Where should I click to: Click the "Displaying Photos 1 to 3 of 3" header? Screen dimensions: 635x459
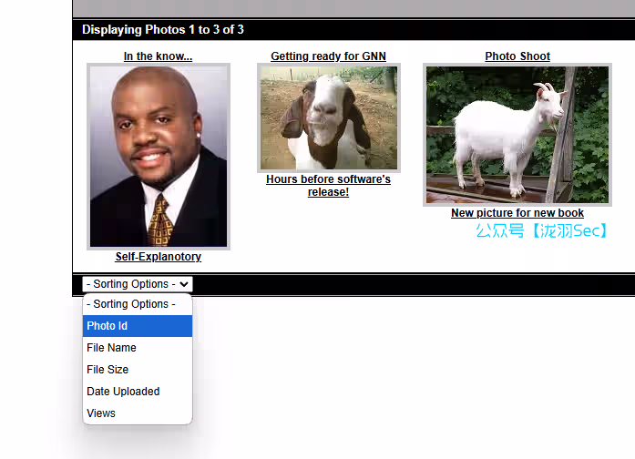click(163, 29)
